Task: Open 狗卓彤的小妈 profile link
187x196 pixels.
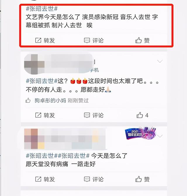Action: (50, 101)
